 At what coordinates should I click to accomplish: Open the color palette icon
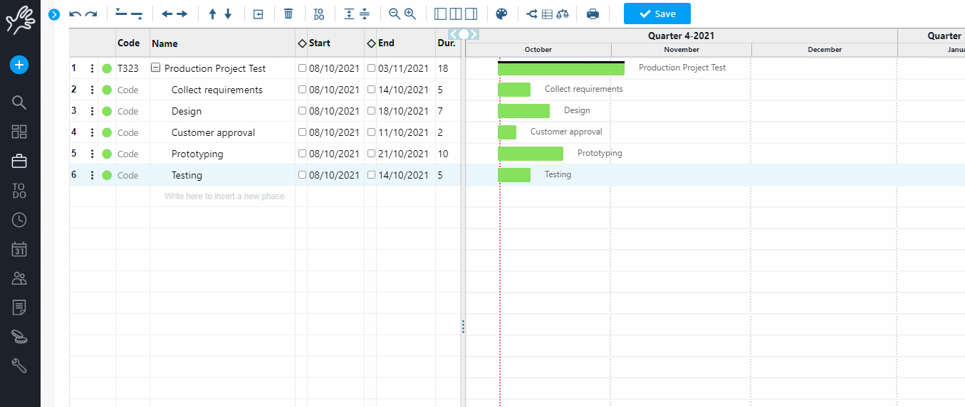pyautogui.click(x=501, y=14)
